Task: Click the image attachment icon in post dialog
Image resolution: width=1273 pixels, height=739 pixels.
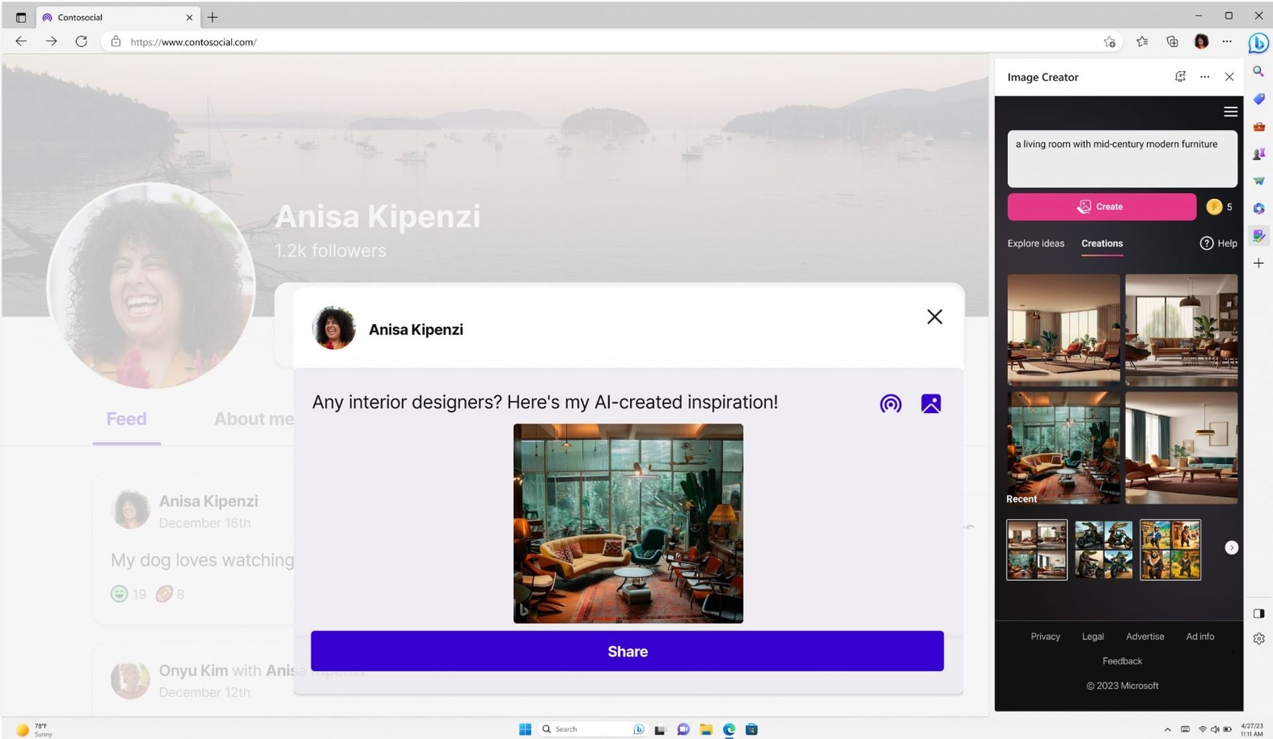Action: pyautogui.click(x=931, y=404)
